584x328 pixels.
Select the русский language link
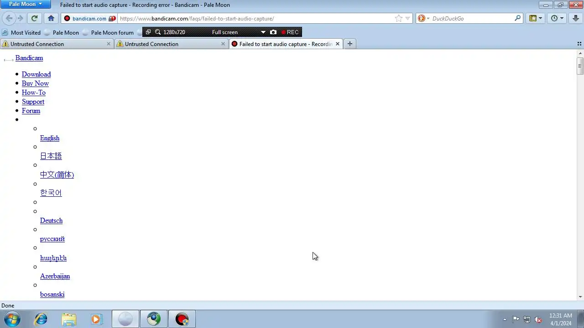point(52,239)
